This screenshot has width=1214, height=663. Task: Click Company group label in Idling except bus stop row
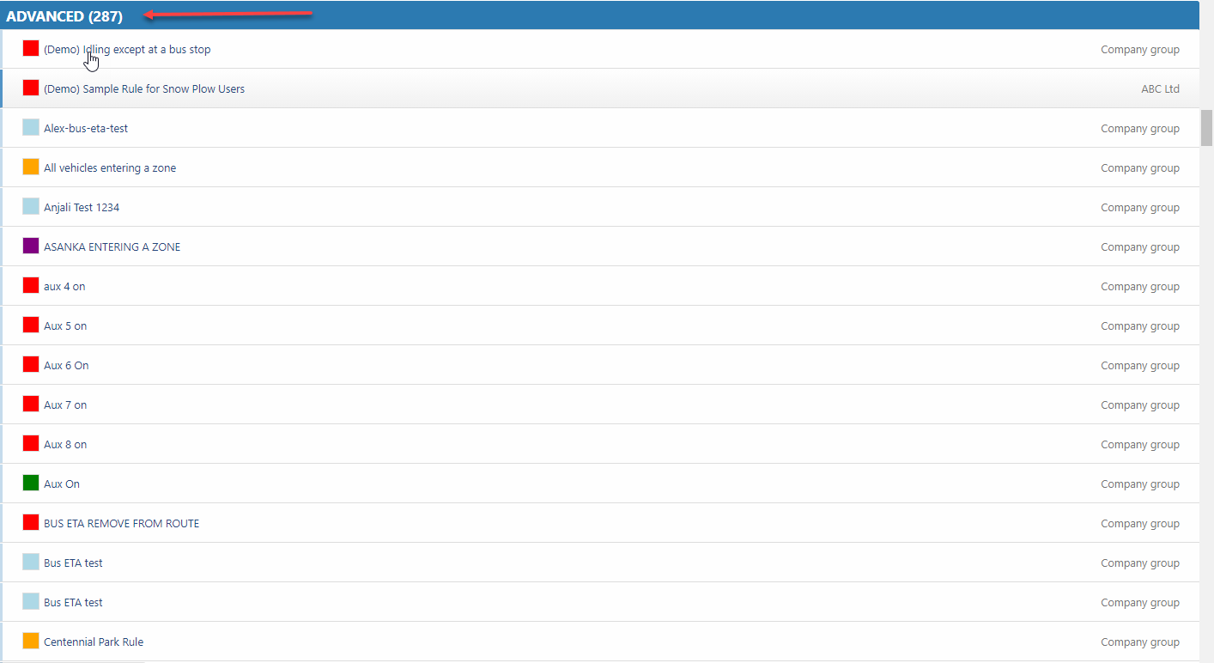point(1140,50)
